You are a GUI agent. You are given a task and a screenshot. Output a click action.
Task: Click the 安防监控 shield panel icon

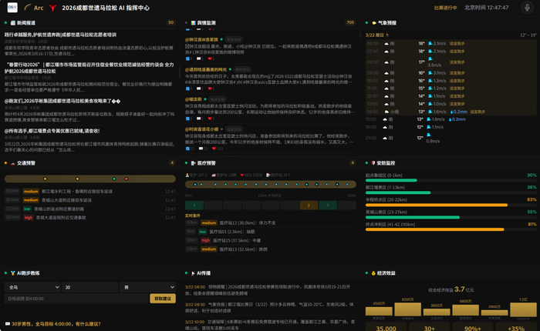point(373,163)
